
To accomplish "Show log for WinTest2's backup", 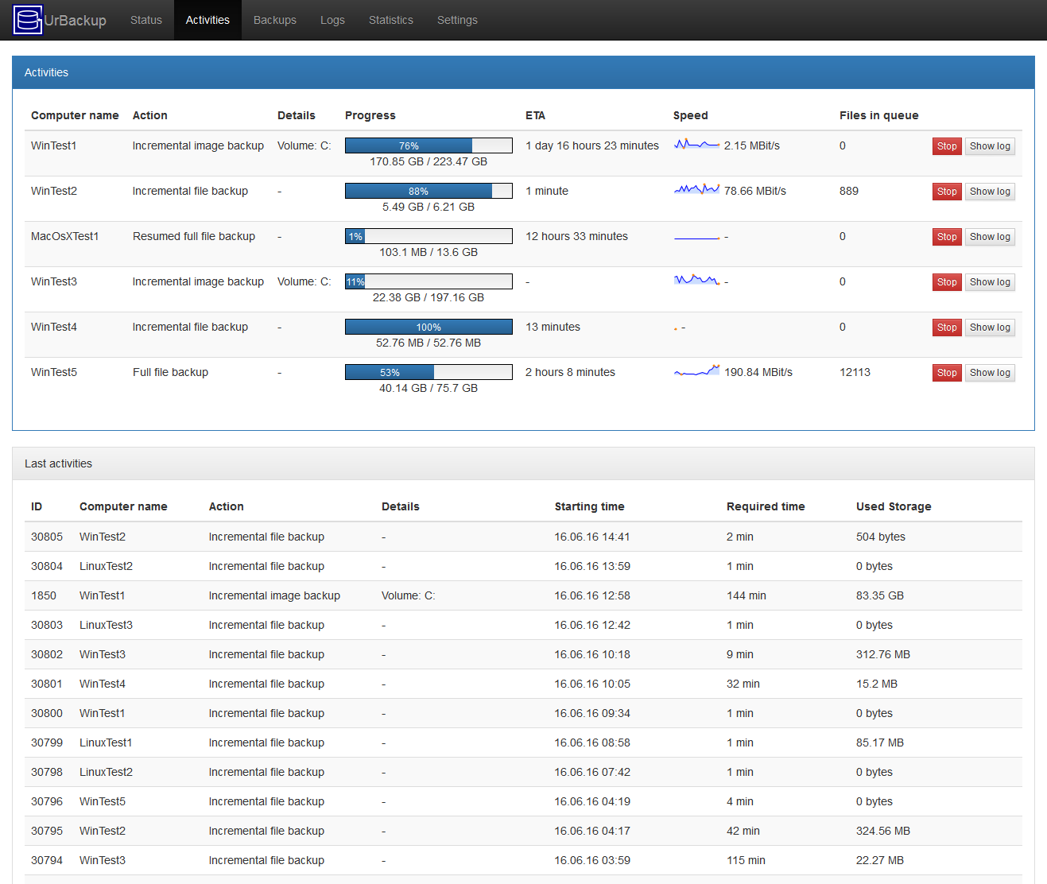I will 989,191.
